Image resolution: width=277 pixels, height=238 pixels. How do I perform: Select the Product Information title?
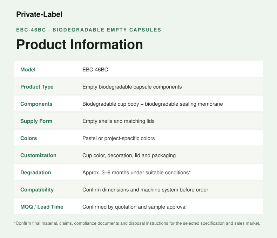pos(80,44)
